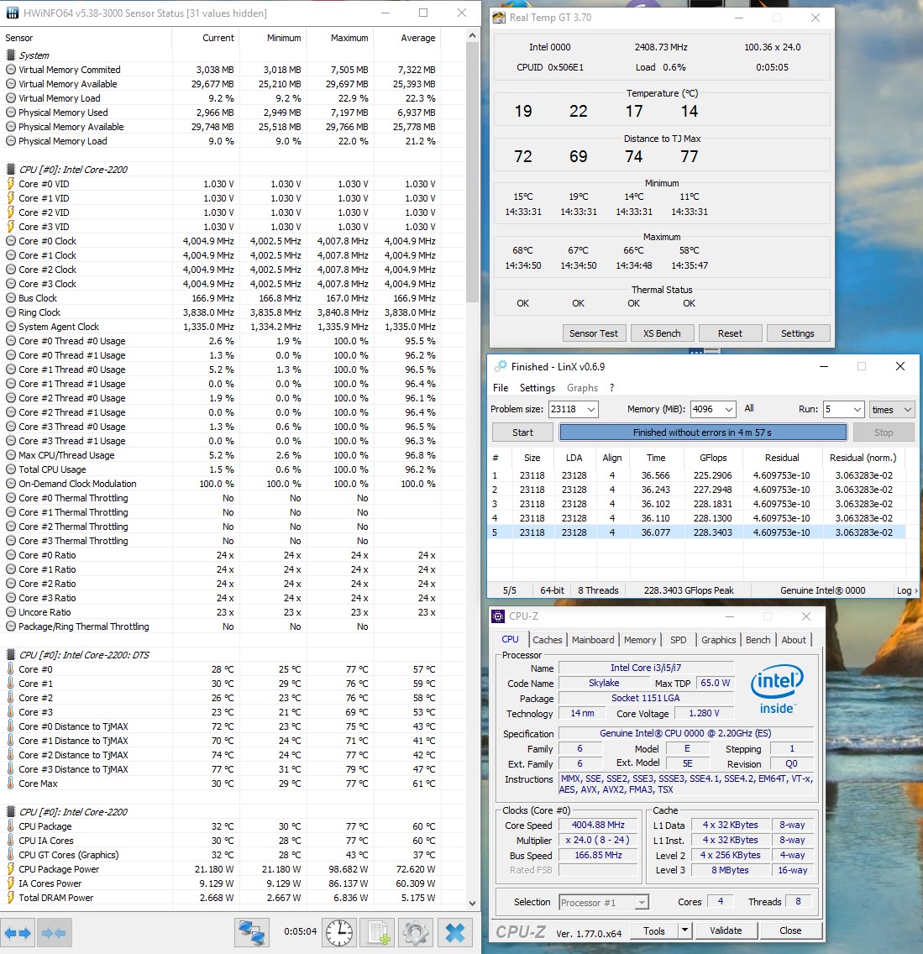This screenshot has height=954, width=923.
Task: Click the Virtual Memory Load circle icon
Action: tap(10, 98)
